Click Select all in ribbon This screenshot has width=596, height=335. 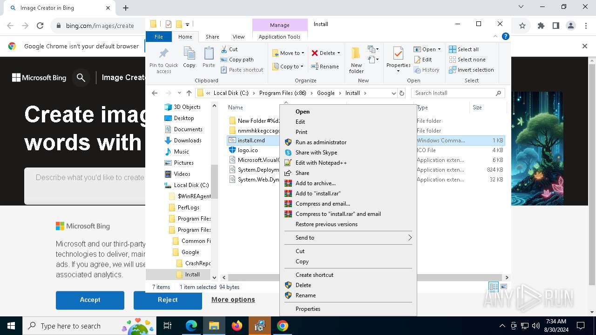click(x=464, y=49)
